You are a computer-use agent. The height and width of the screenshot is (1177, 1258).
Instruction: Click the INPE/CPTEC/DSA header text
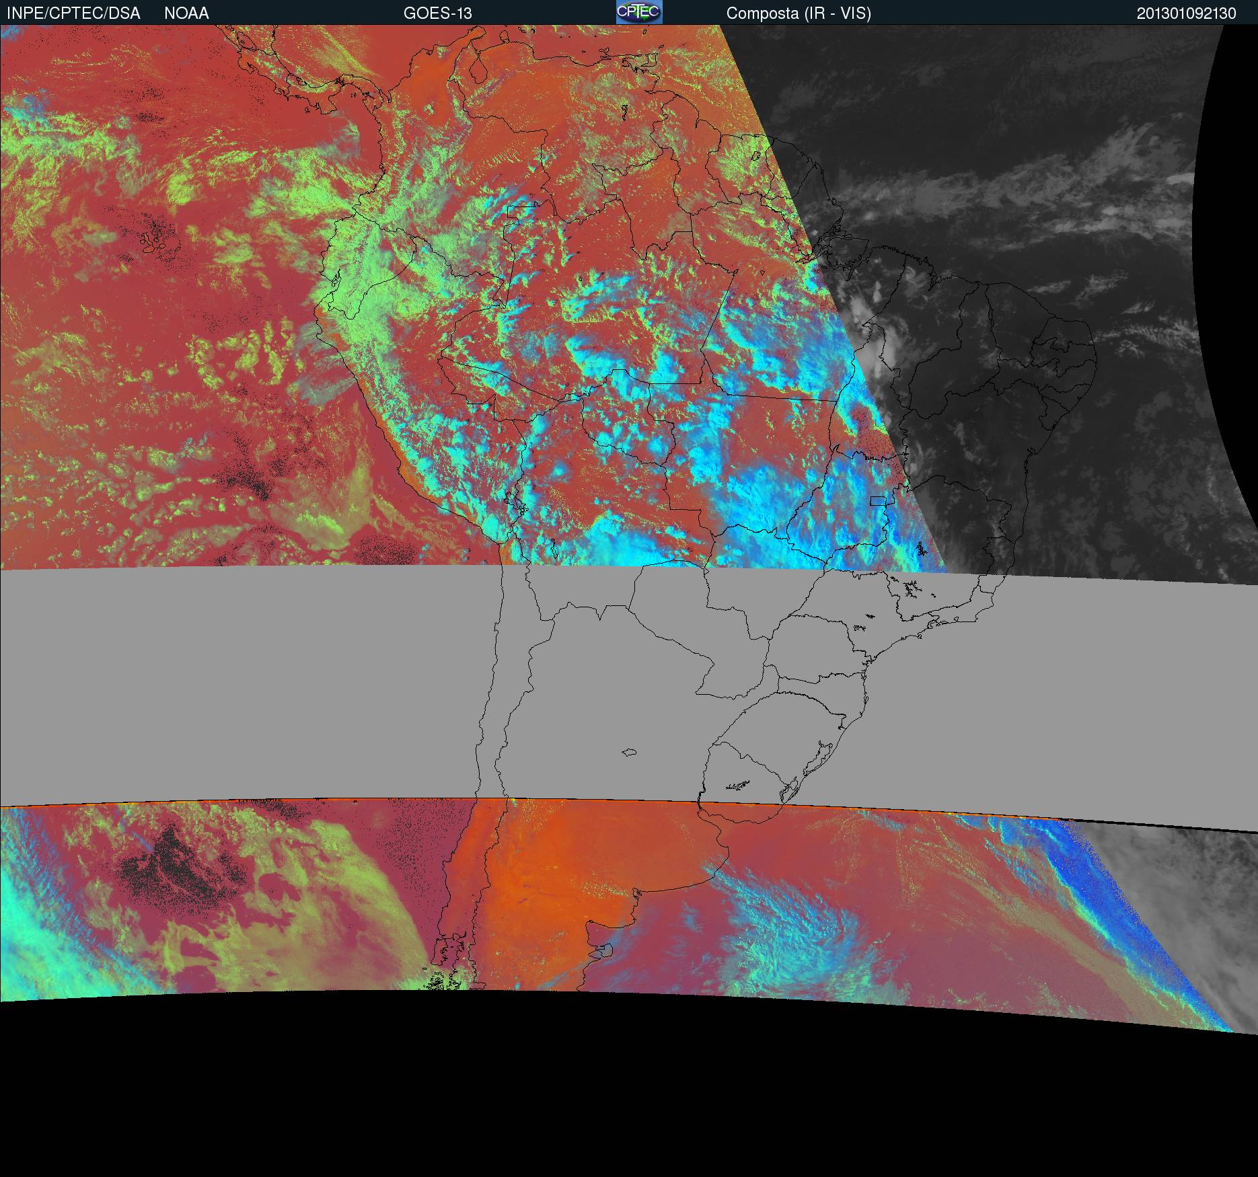pos(73,13)
